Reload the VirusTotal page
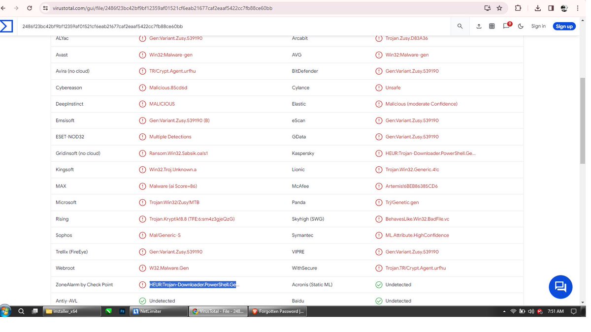The image size is (591, 332). coord(30,8)
